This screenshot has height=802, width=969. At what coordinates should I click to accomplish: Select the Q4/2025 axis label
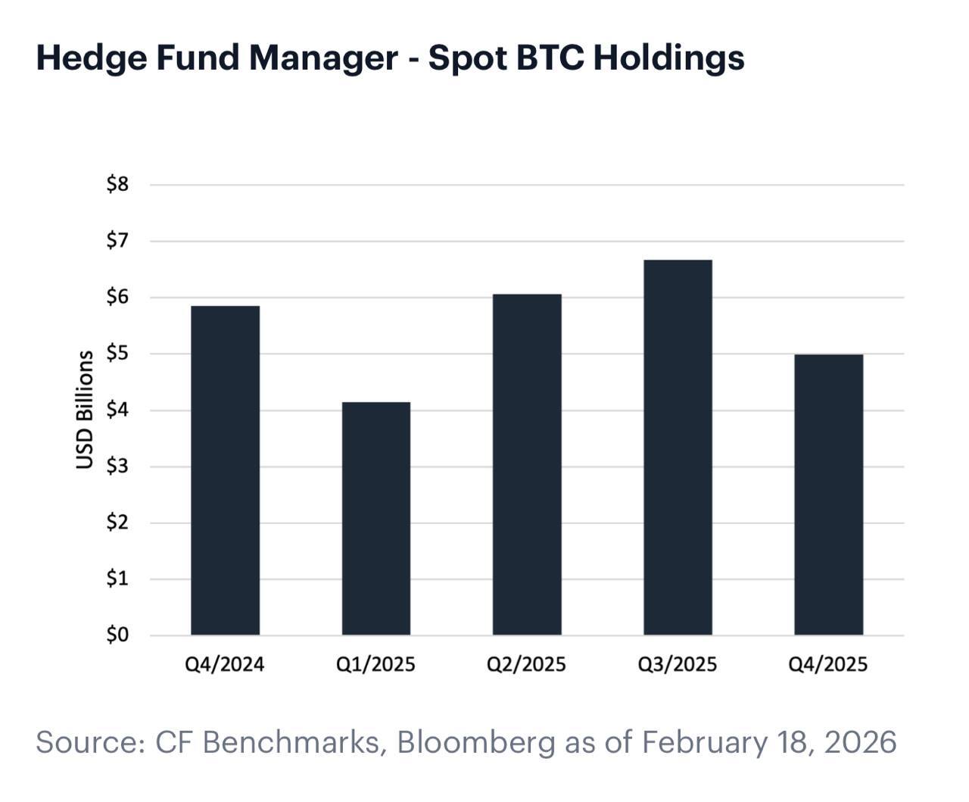coord(827,665)
